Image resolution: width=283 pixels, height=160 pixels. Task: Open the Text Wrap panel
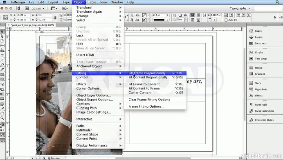tap(258, 58)
